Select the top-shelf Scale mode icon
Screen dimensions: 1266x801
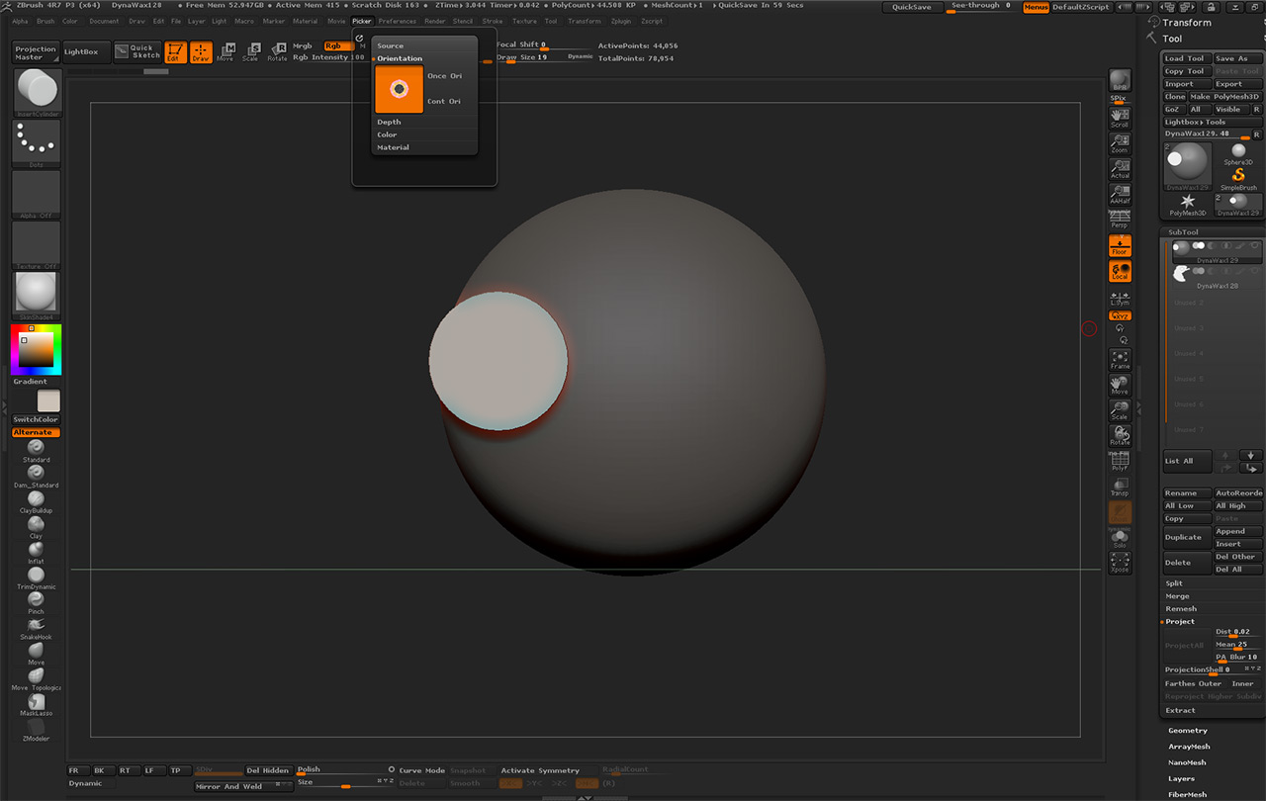251,52
